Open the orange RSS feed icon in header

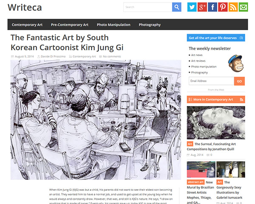tap(233, 7)
